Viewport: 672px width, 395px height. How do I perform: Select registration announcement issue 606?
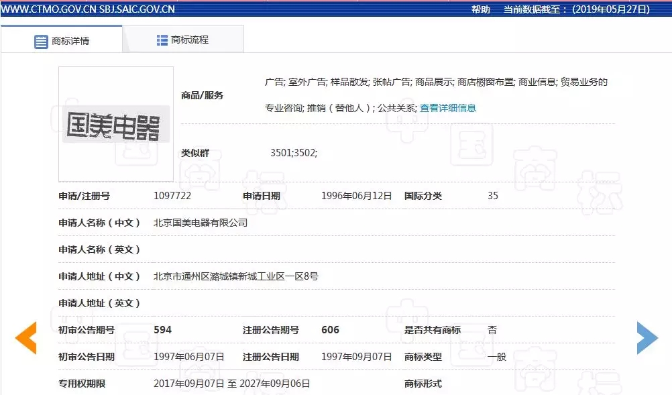(331, 330)
